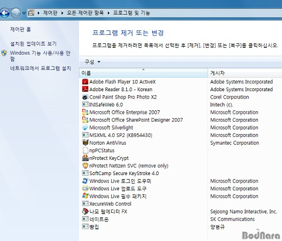
Task: Click the XecureWeb Control icon
Action: [x=85, y=204]
